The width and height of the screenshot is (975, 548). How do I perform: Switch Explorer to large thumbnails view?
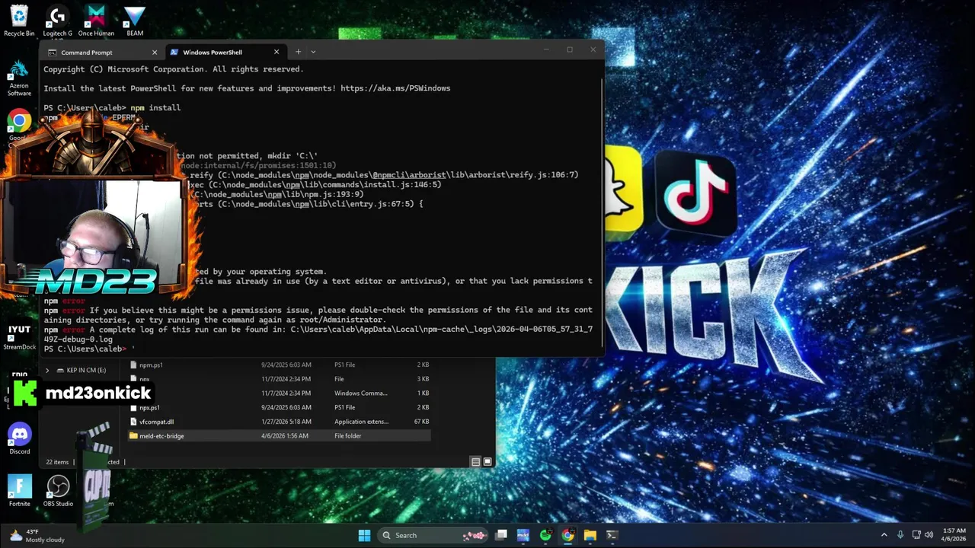pos(487,461)
